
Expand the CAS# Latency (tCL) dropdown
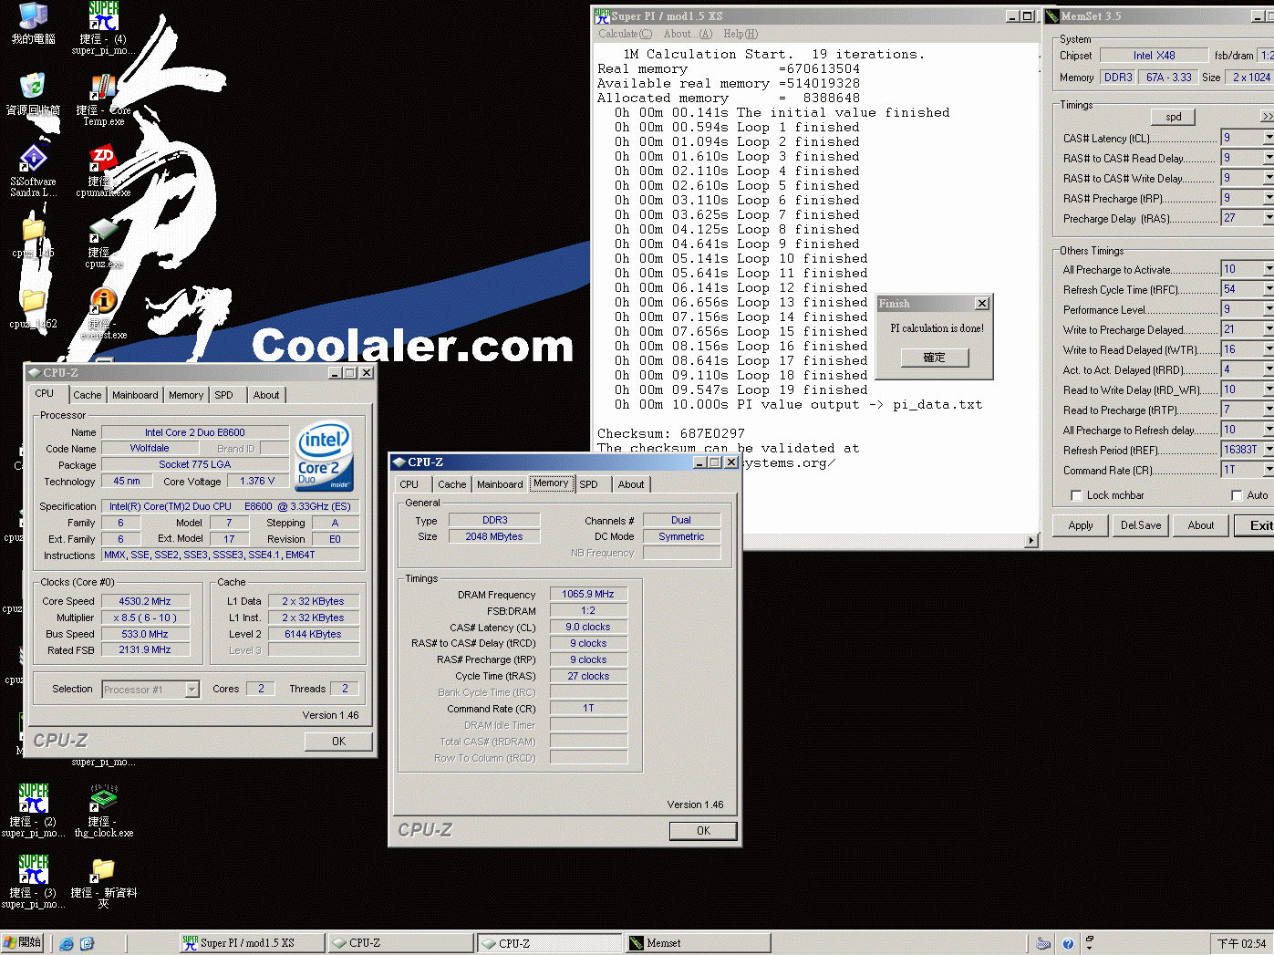pos(1269,138)
